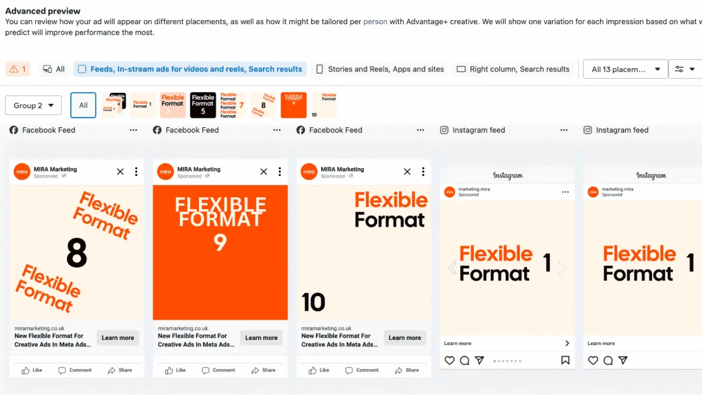702x395 pixels.
Task: Click the heart icon on first Instagram preview
Action: (x=450, y=361)
